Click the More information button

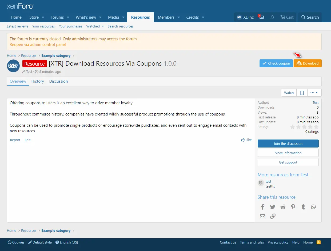tap(288, 153)
